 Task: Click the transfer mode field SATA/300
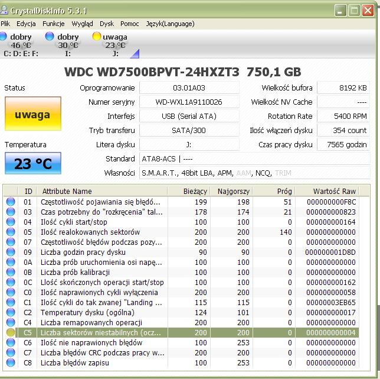pos(189,131)
